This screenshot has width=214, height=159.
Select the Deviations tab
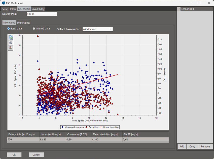pyautogui.click(x=9, y=22)
